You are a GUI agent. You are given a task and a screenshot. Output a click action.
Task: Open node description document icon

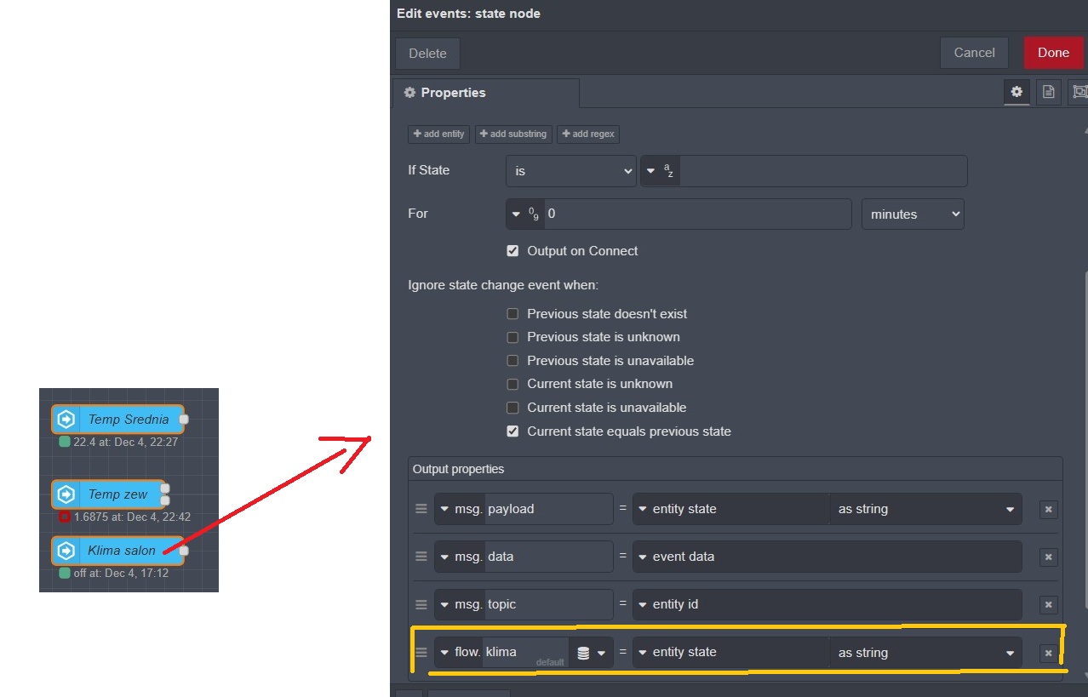[1048, 92]
